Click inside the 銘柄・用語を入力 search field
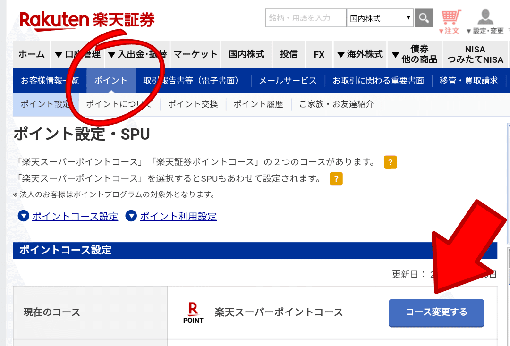This screenshot has height=346, width=510. (305, 18)
